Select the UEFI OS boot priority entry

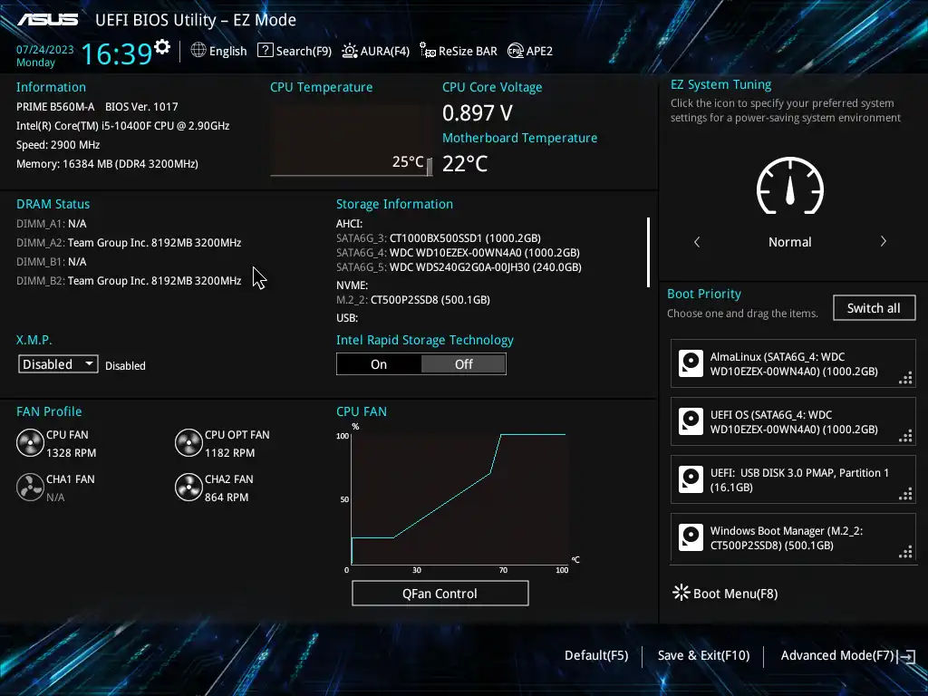(793, 422)
